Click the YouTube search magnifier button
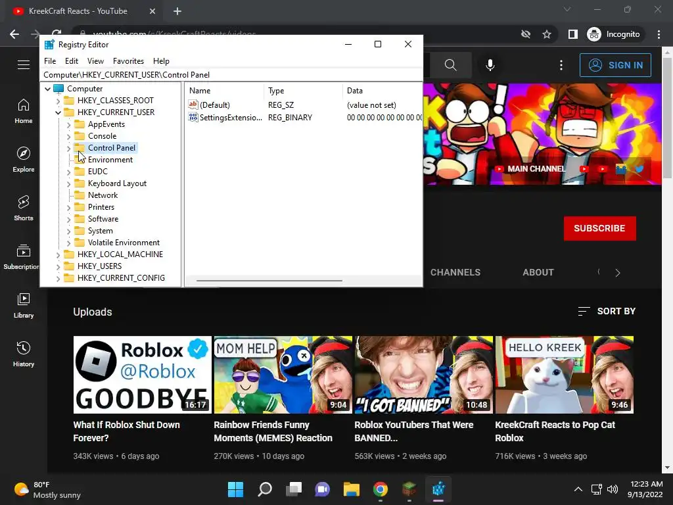673x505 pixels. (450, 65)
